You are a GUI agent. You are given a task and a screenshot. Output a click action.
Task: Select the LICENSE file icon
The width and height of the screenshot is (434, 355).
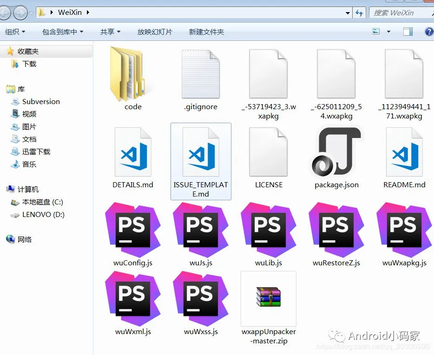click(269, 152)
